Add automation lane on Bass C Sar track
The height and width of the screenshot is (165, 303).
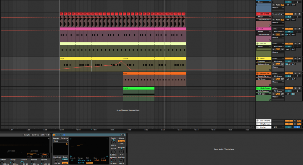(270, 85)
